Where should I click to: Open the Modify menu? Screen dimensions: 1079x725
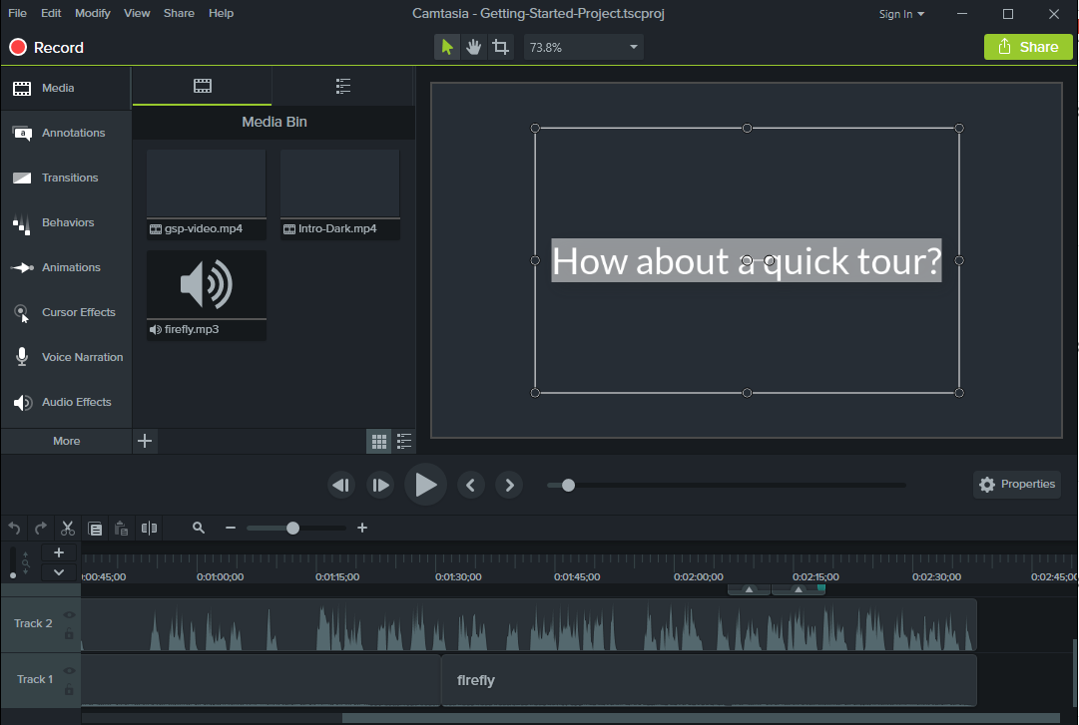92,13
